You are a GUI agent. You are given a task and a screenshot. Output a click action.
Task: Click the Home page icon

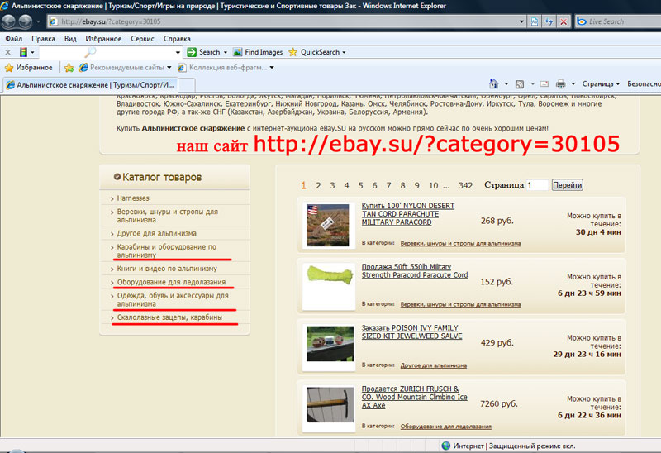tap(493, 84)
